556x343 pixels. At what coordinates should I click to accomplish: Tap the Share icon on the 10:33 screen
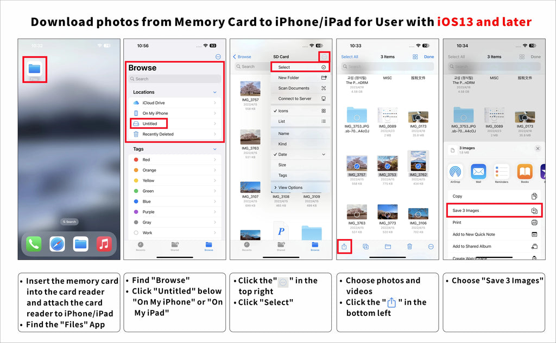(344, 247)
